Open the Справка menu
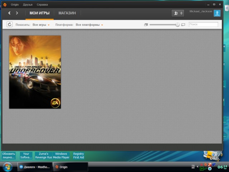The image size is (229, 172). pyautogui.click(x=42, y=5)
